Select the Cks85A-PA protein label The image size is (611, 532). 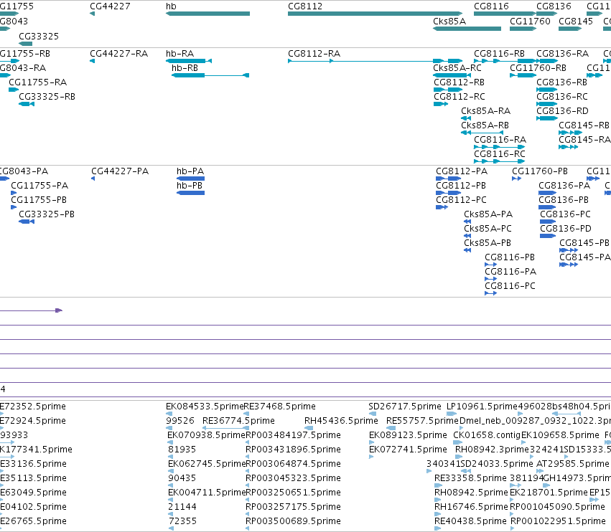[488, 214]
